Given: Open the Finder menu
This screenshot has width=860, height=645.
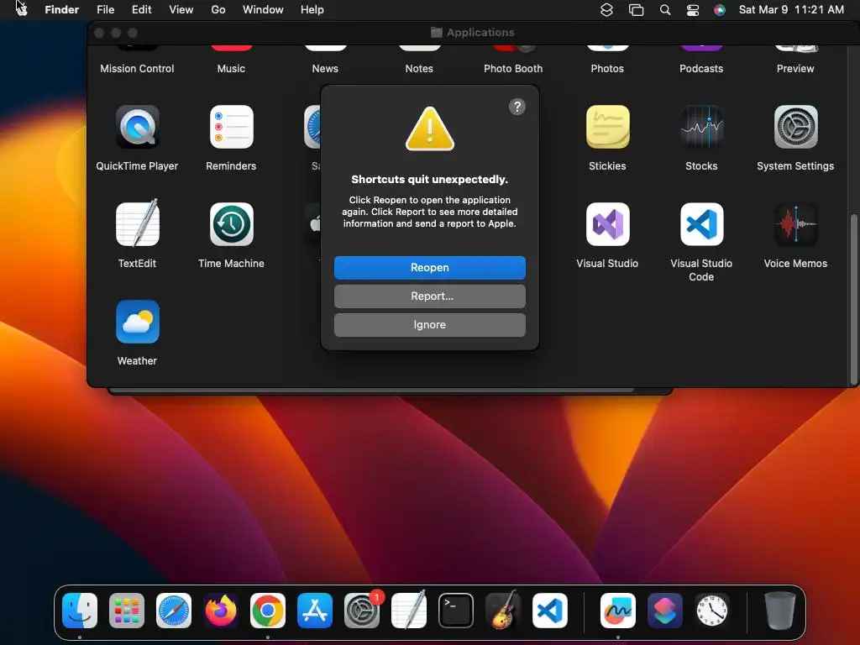Looking at the screenshot, I should 62,9.
